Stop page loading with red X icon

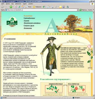pyautogui.click(x=16, y=7)
